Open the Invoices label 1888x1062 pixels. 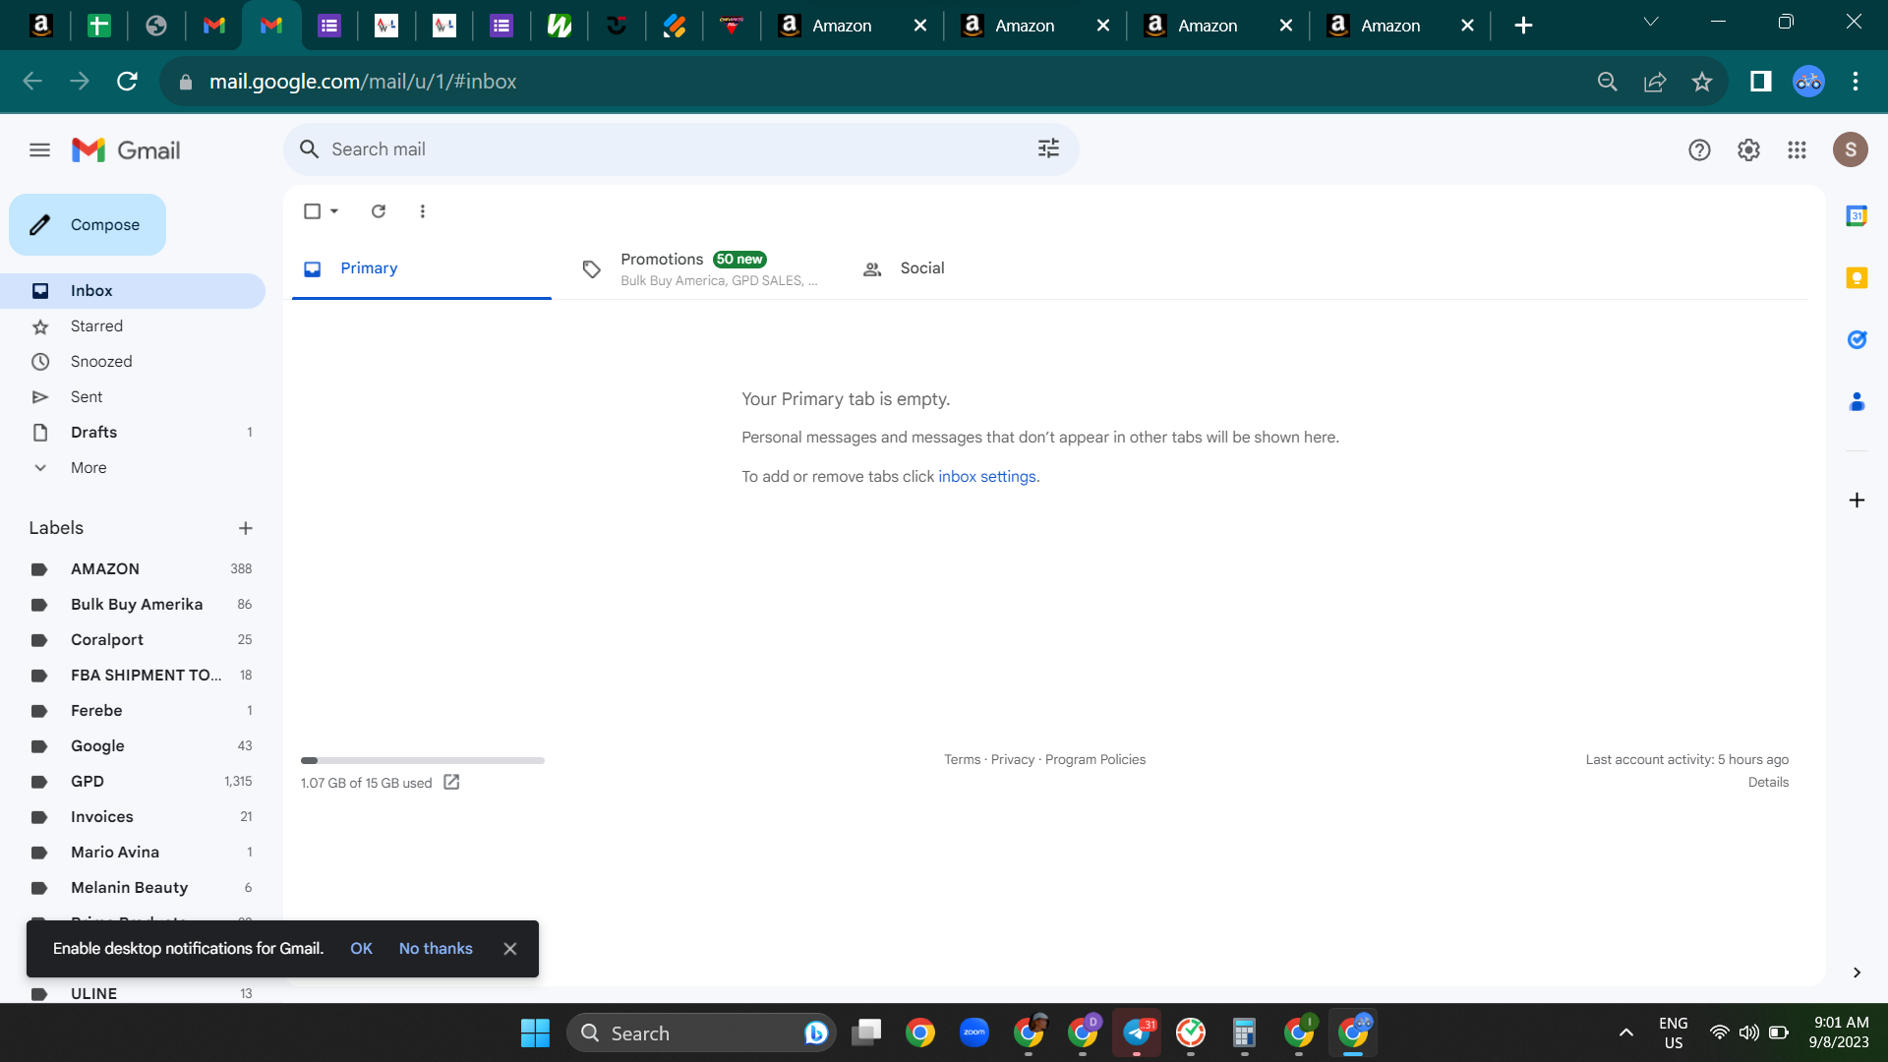coord(133,817)
